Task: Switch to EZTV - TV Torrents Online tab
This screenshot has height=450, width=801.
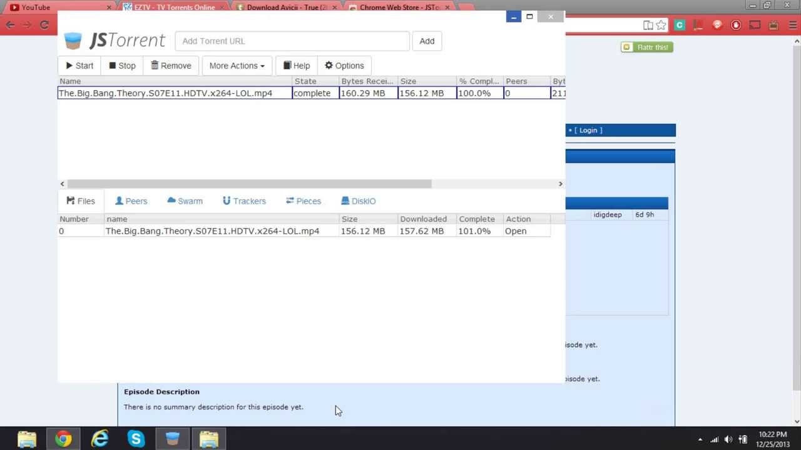Action: click(174, 7)
